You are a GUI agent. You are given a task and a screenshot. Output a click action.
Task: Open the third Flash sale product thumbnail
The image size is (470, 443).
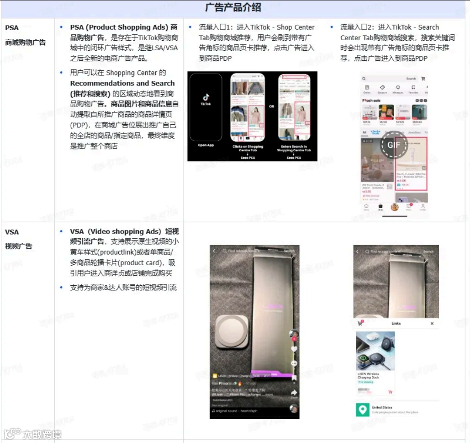(x=403, y=112)
